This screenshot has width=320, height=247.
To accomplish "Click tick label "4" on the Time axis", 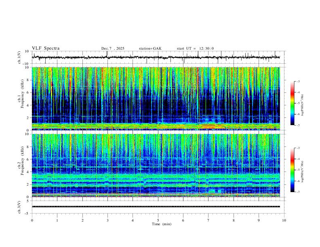I will pyautogui.click(x=133, y=220).
